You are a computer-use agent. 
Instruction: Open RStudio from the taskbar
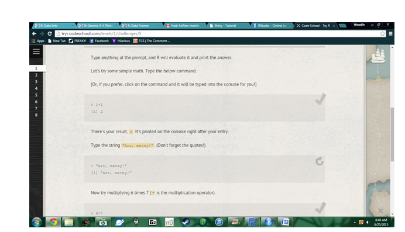pyautogui.click(x=269, y=222)
